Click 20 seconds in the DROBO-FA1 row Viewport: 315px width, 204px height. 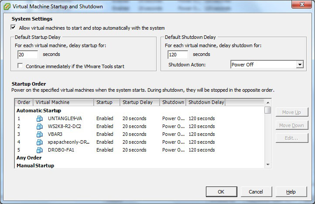coord(134,150)
